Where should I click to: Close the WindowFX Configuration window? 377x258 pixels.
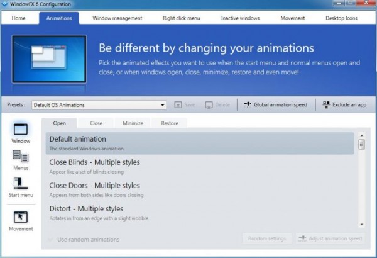366,3
